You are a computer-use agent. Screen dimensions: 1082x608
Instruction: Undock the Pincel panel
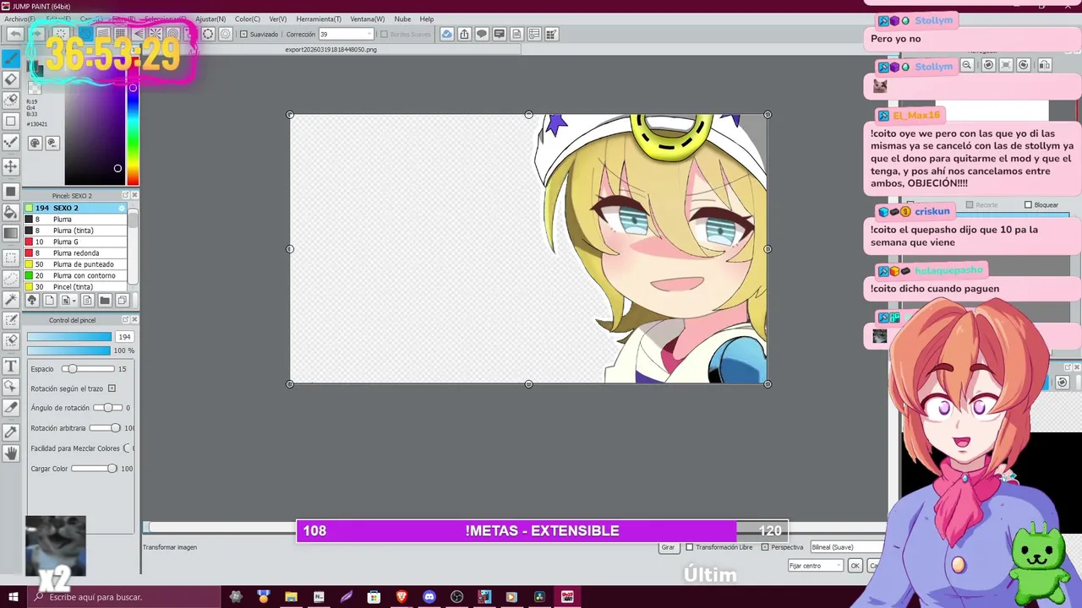click(x=125, y=195)
